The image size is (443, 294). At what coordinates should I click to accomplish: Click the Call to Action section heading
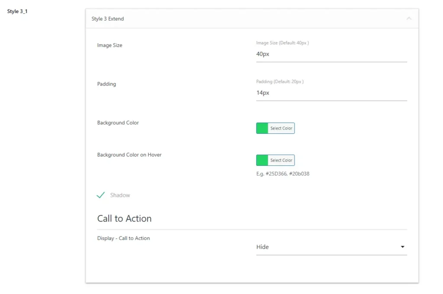pos(124,218)
